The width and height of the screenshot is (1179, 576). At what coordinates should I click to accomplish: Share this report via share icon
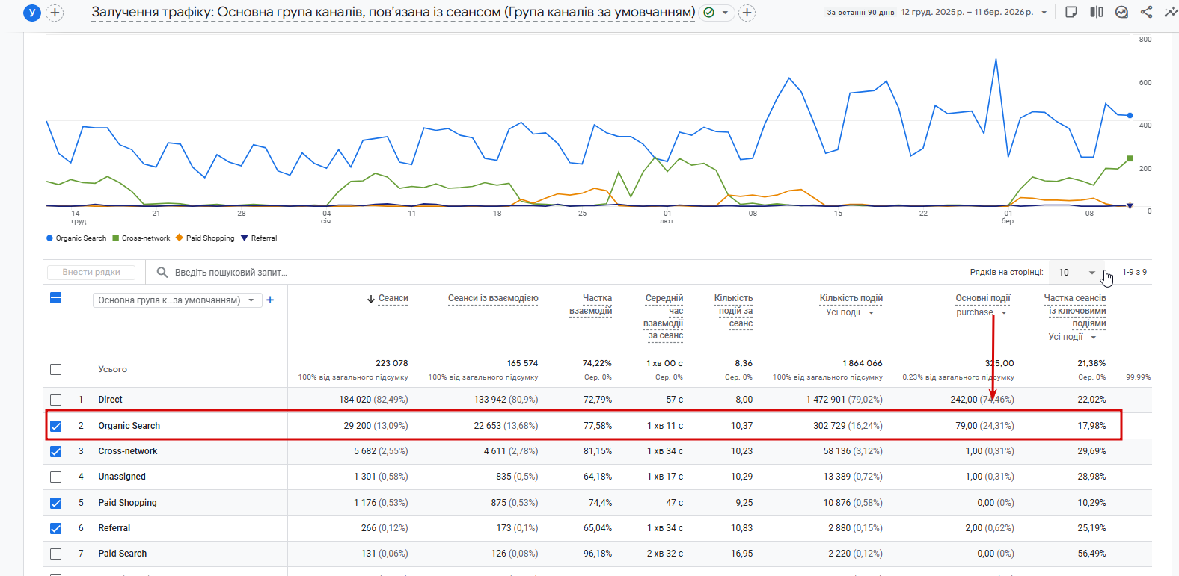[x=1146, y=13]
